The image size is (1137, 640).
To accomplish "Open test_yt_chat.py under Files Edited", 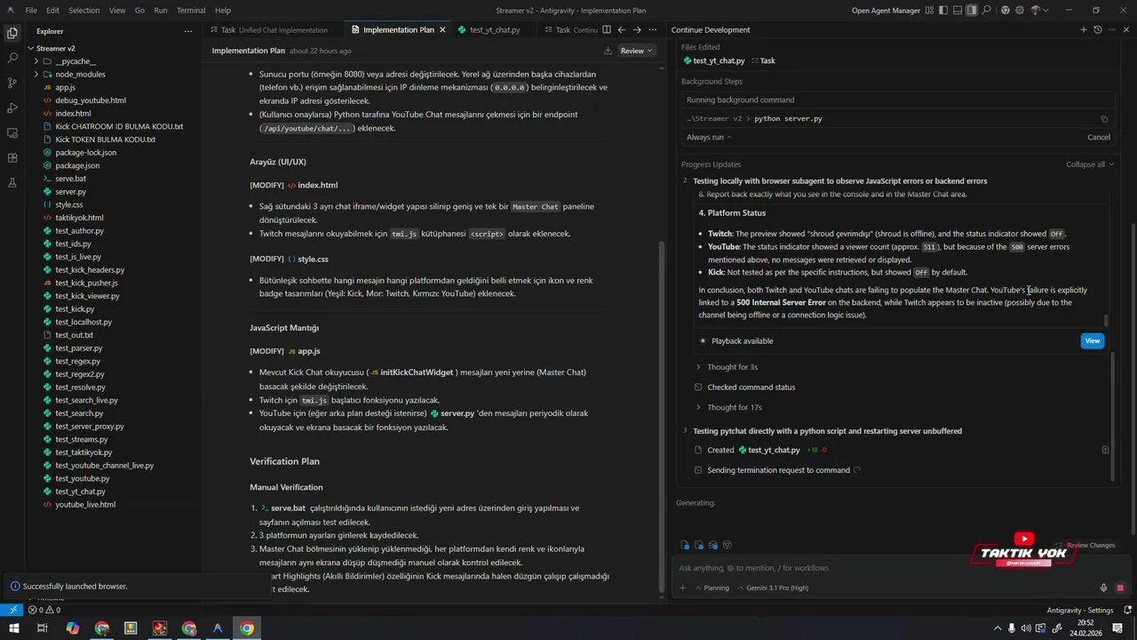I will tap(713, 60).
